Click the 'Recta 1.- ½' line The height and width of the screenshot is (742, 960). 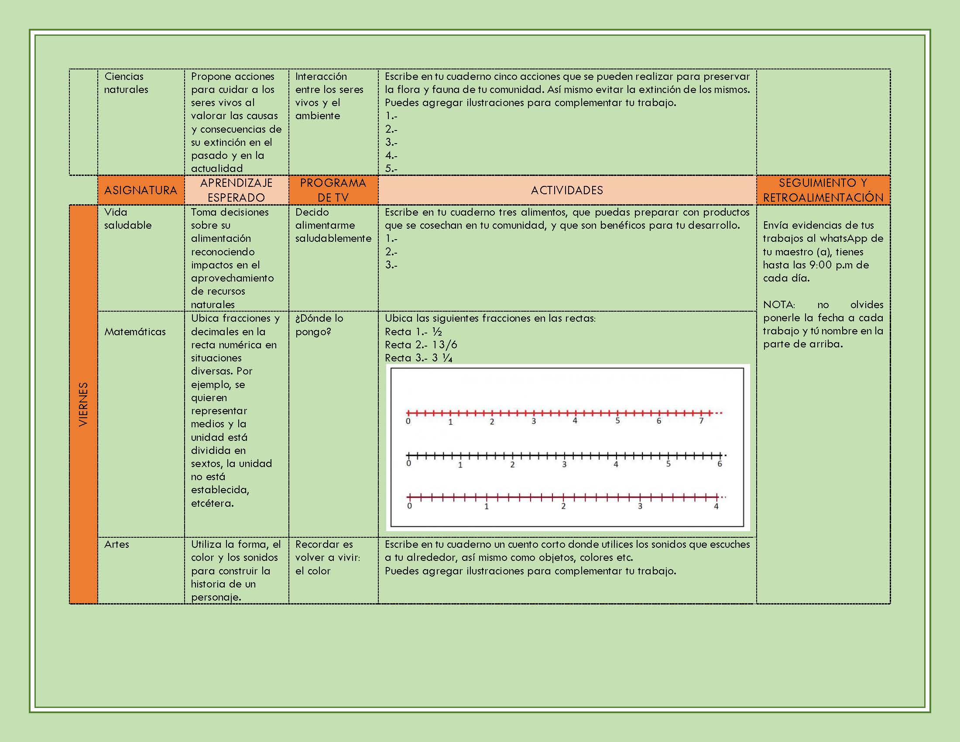(x=413, y=332)
